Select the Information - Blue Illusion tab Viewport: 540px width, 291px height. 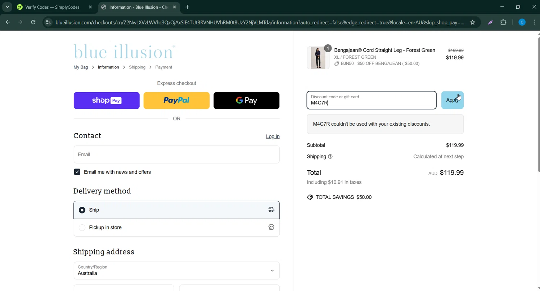coord(139,7)
